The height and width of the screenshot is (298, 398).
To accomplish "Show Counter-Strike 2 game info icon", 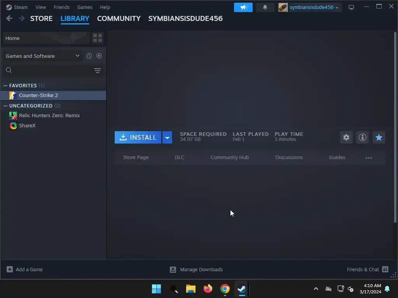I will click(363, 137).
